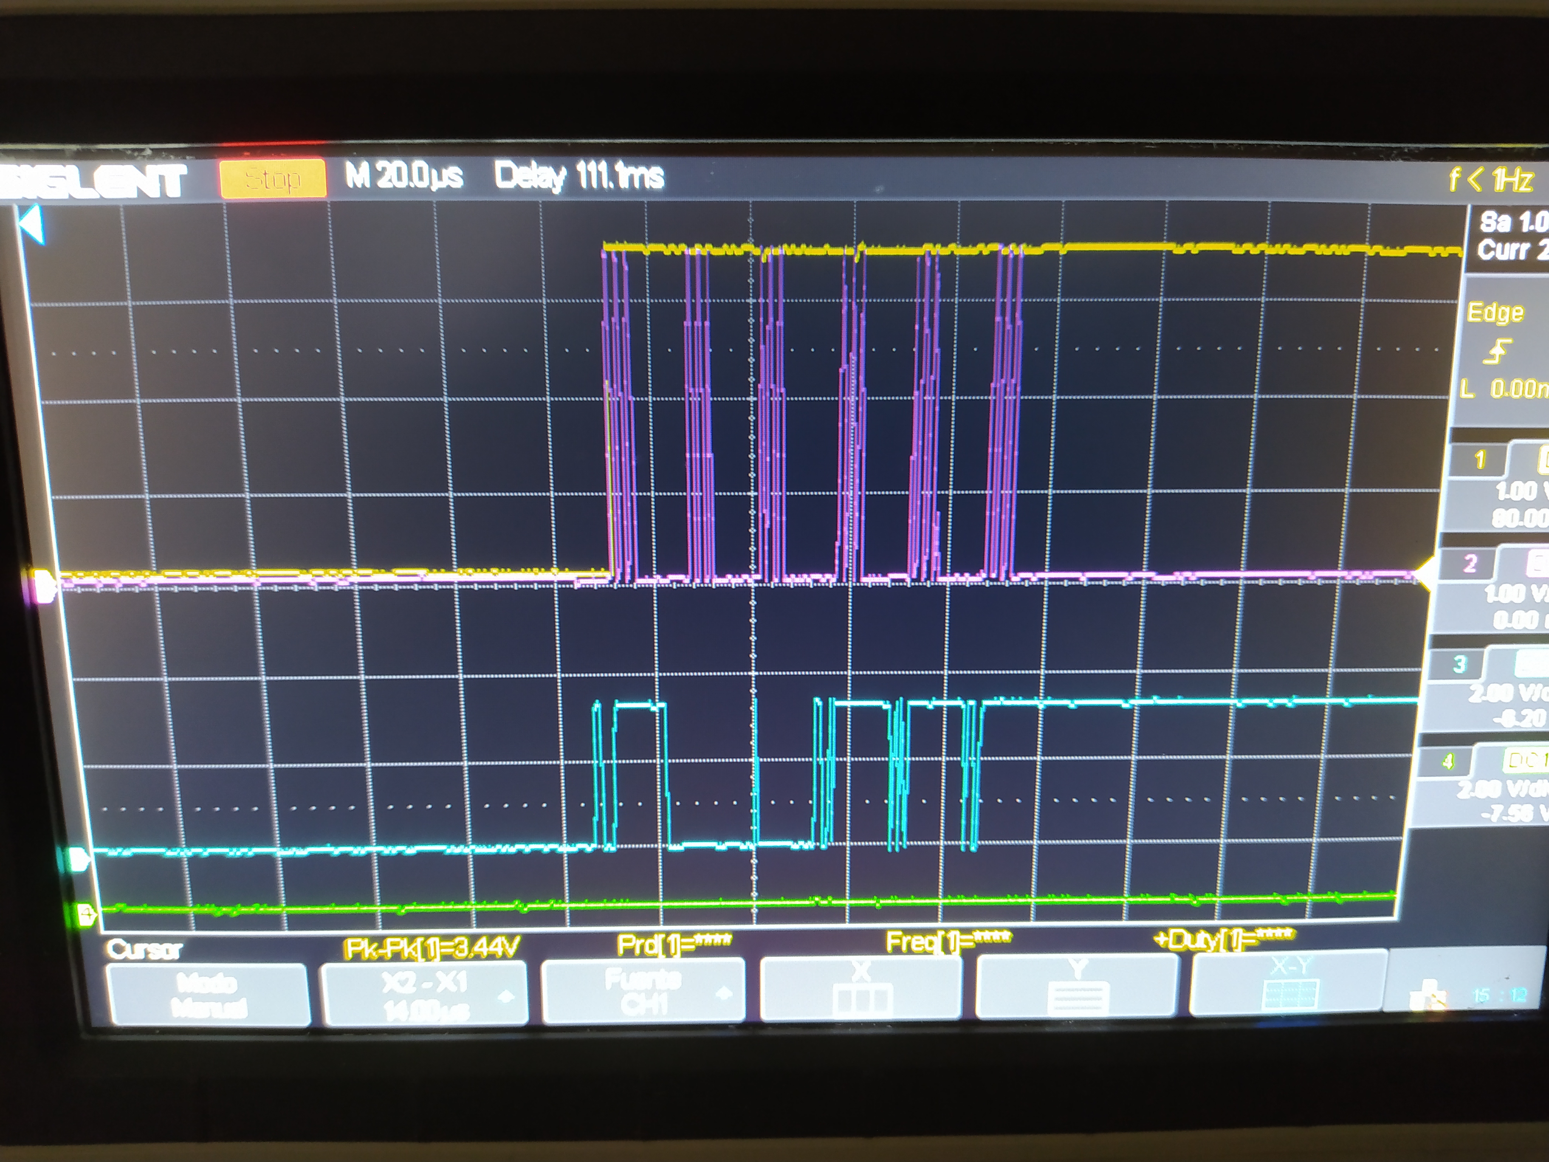Open the X2-X1 cursor selection dropdown
Image resolution: width=1549 pixels, height=1162 pixels.
[424, 994]
